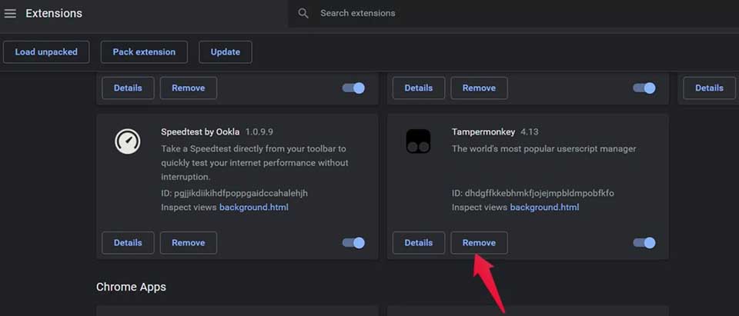
Task: Click the Extensions page title
Action: point(54,14)
